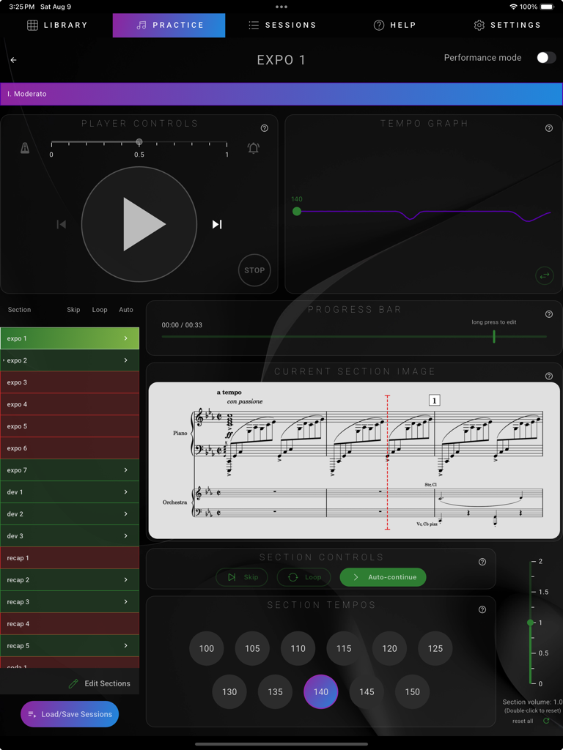This screenshot has width=563, height=750.
Task: Go back with the left arrow
Action: pos(13,60)
